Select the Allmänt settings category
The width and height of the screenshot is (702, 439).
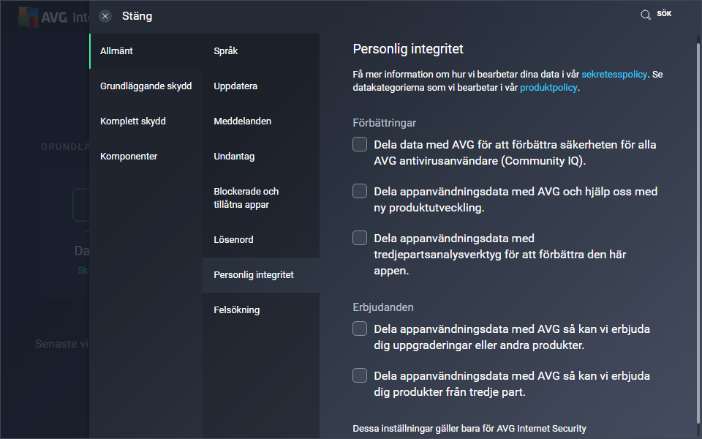146,51
